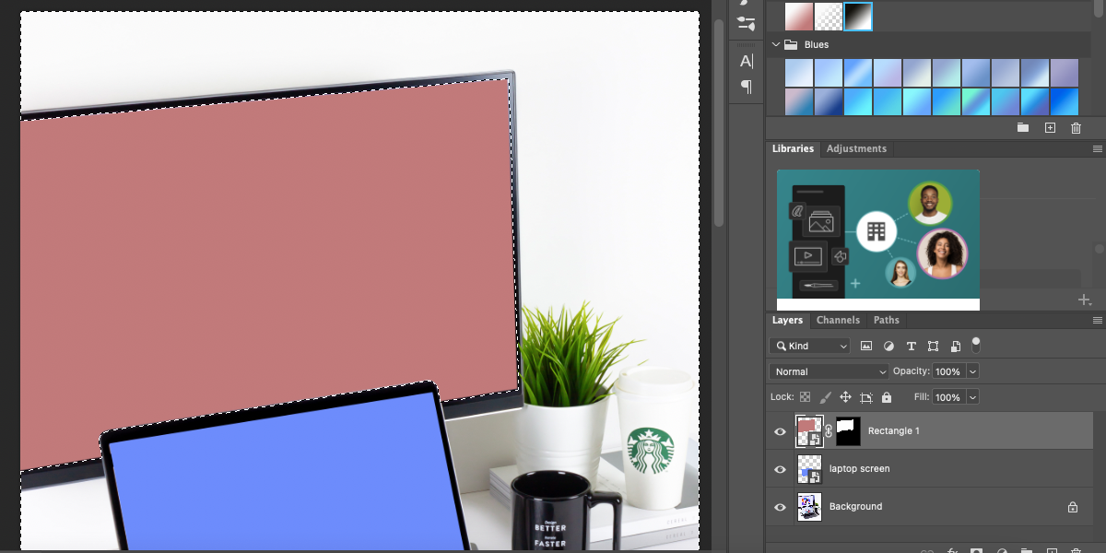This screenshot has height=553, width=1106.
Task: Collapse the Blues gradient group
Action: [x=775, y=44]
